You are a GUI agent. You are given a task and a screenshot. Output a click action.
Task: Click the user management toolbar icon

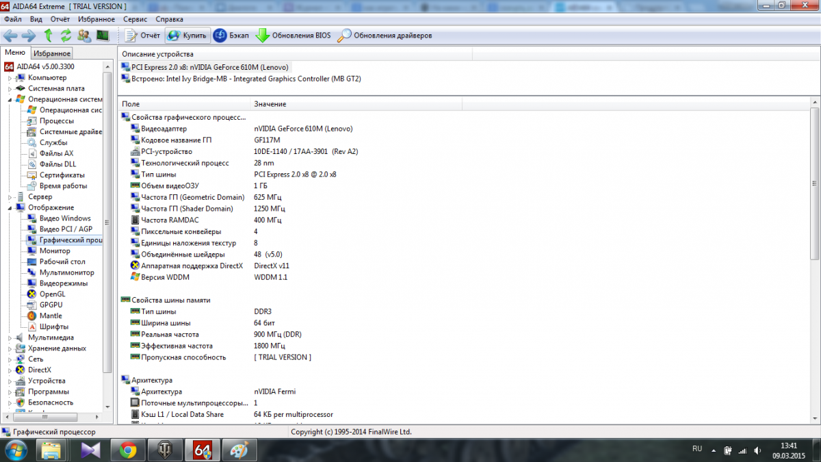pyautogui.click(x=85, y=35)
